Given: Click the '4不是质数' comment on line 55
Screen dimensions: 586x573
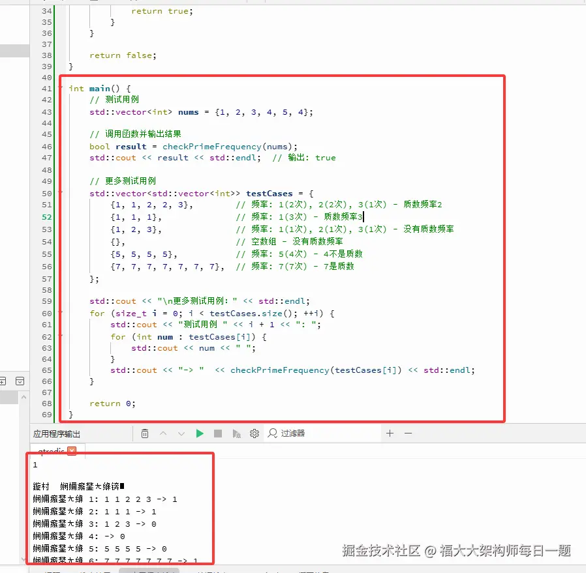Looking at the screenshot, I should [x=343, y=254].
